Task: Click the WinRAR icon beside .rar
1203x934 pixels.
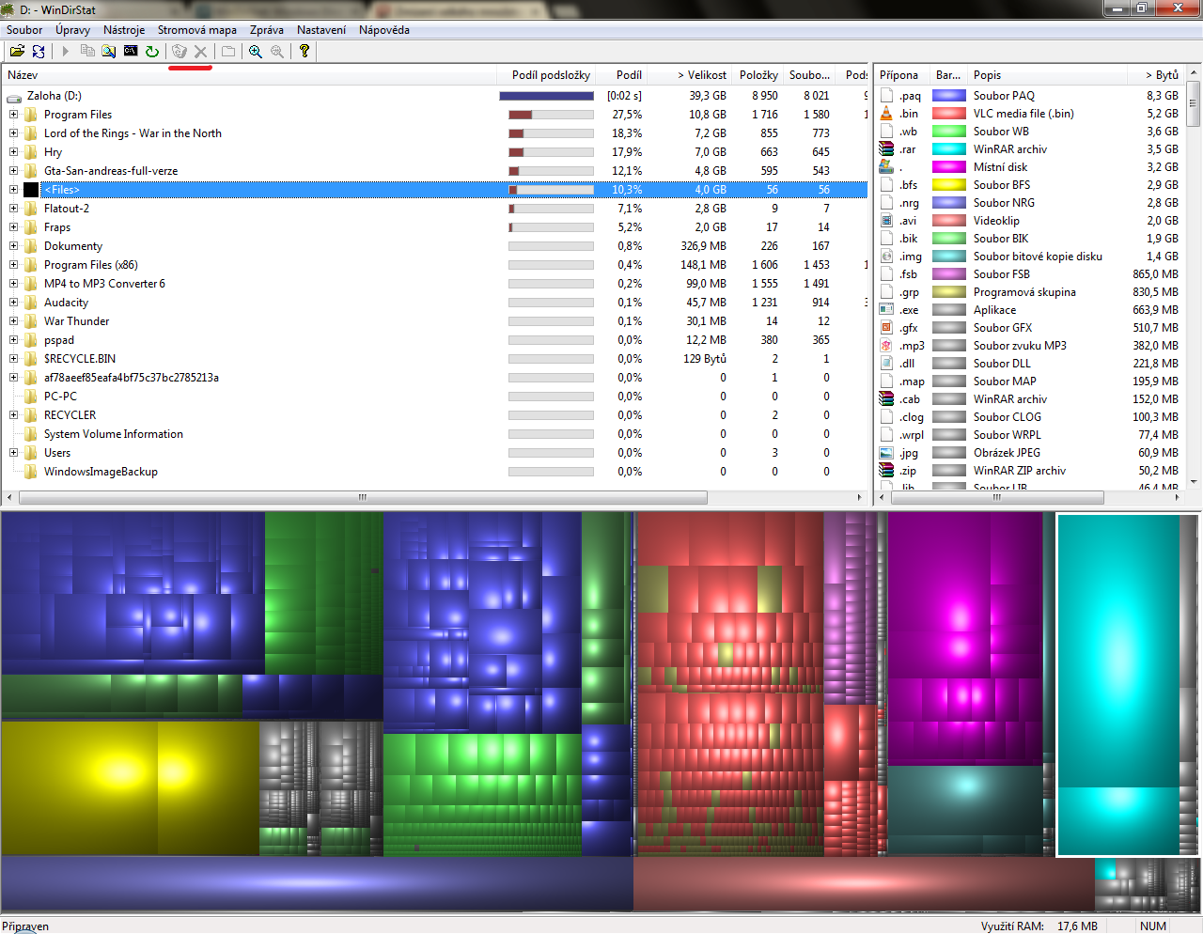Action: [886, 148]
